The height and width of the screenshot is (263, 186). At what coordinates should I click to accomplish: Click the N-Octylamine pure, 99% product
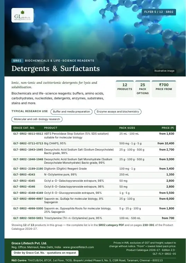click(61, 175)
